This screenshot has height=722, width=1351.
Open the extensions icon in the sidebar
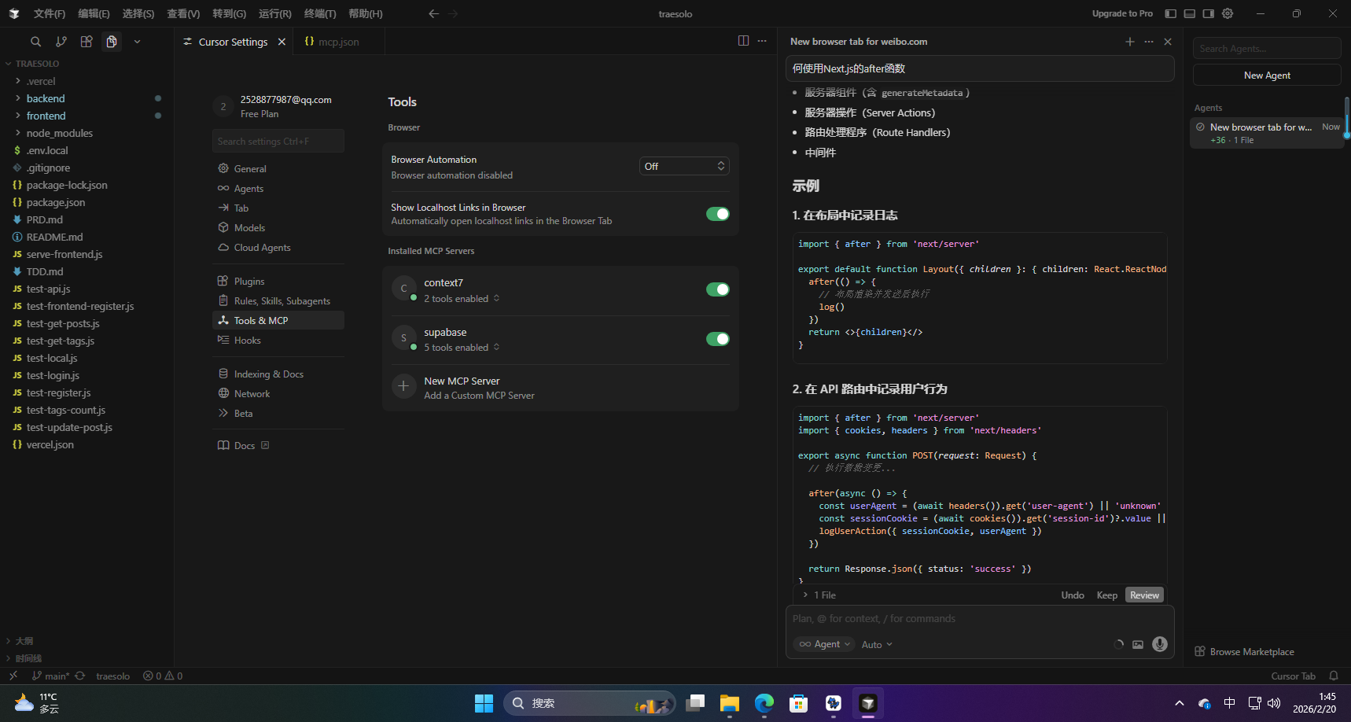pos(87,42)
